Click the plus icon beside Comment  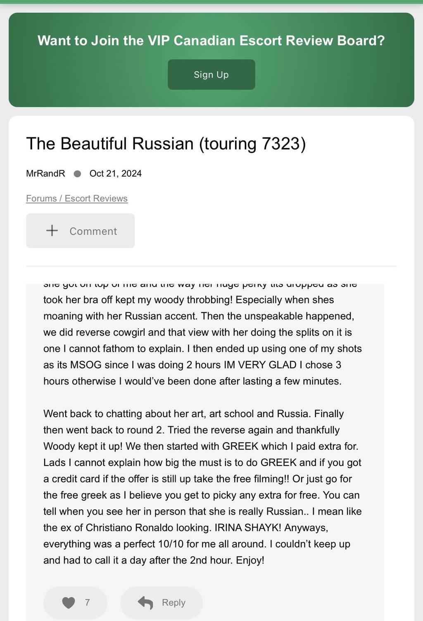tap(52, 231)
